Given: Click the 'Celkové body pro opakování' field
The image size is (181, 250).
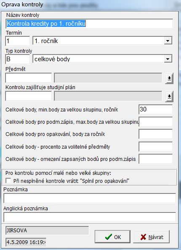Looking at the screenshot, I should 155,134.
